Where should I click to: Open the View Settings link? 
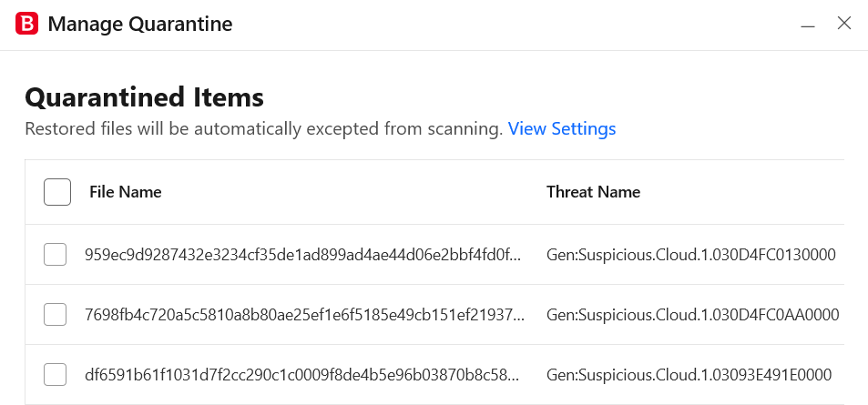(562, 129)
